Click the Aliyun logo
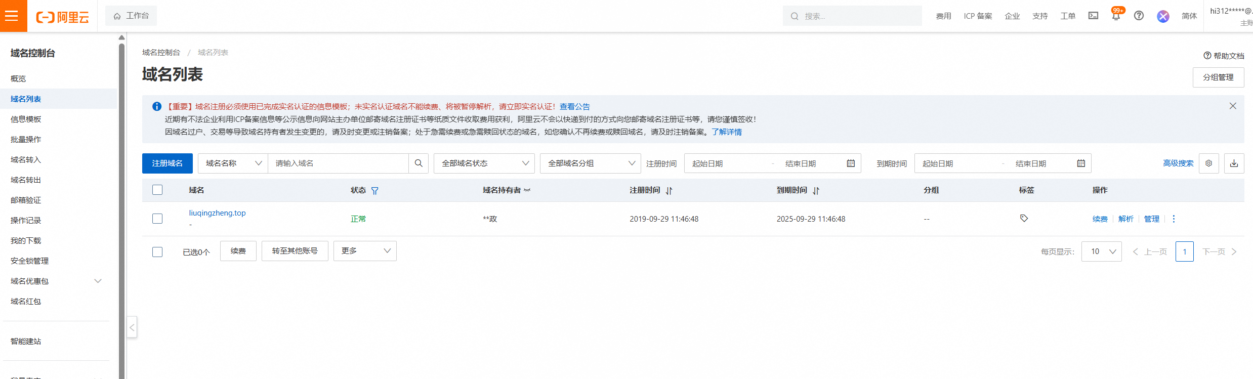Screen dimensions: 1253x379 62,17
